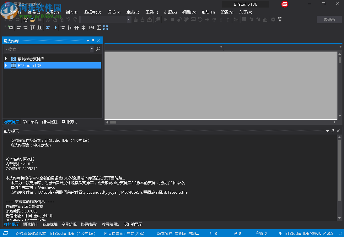Expand the 系统核心支持库 tree node
Screen dimensions: 344x237
pos(6,59)
